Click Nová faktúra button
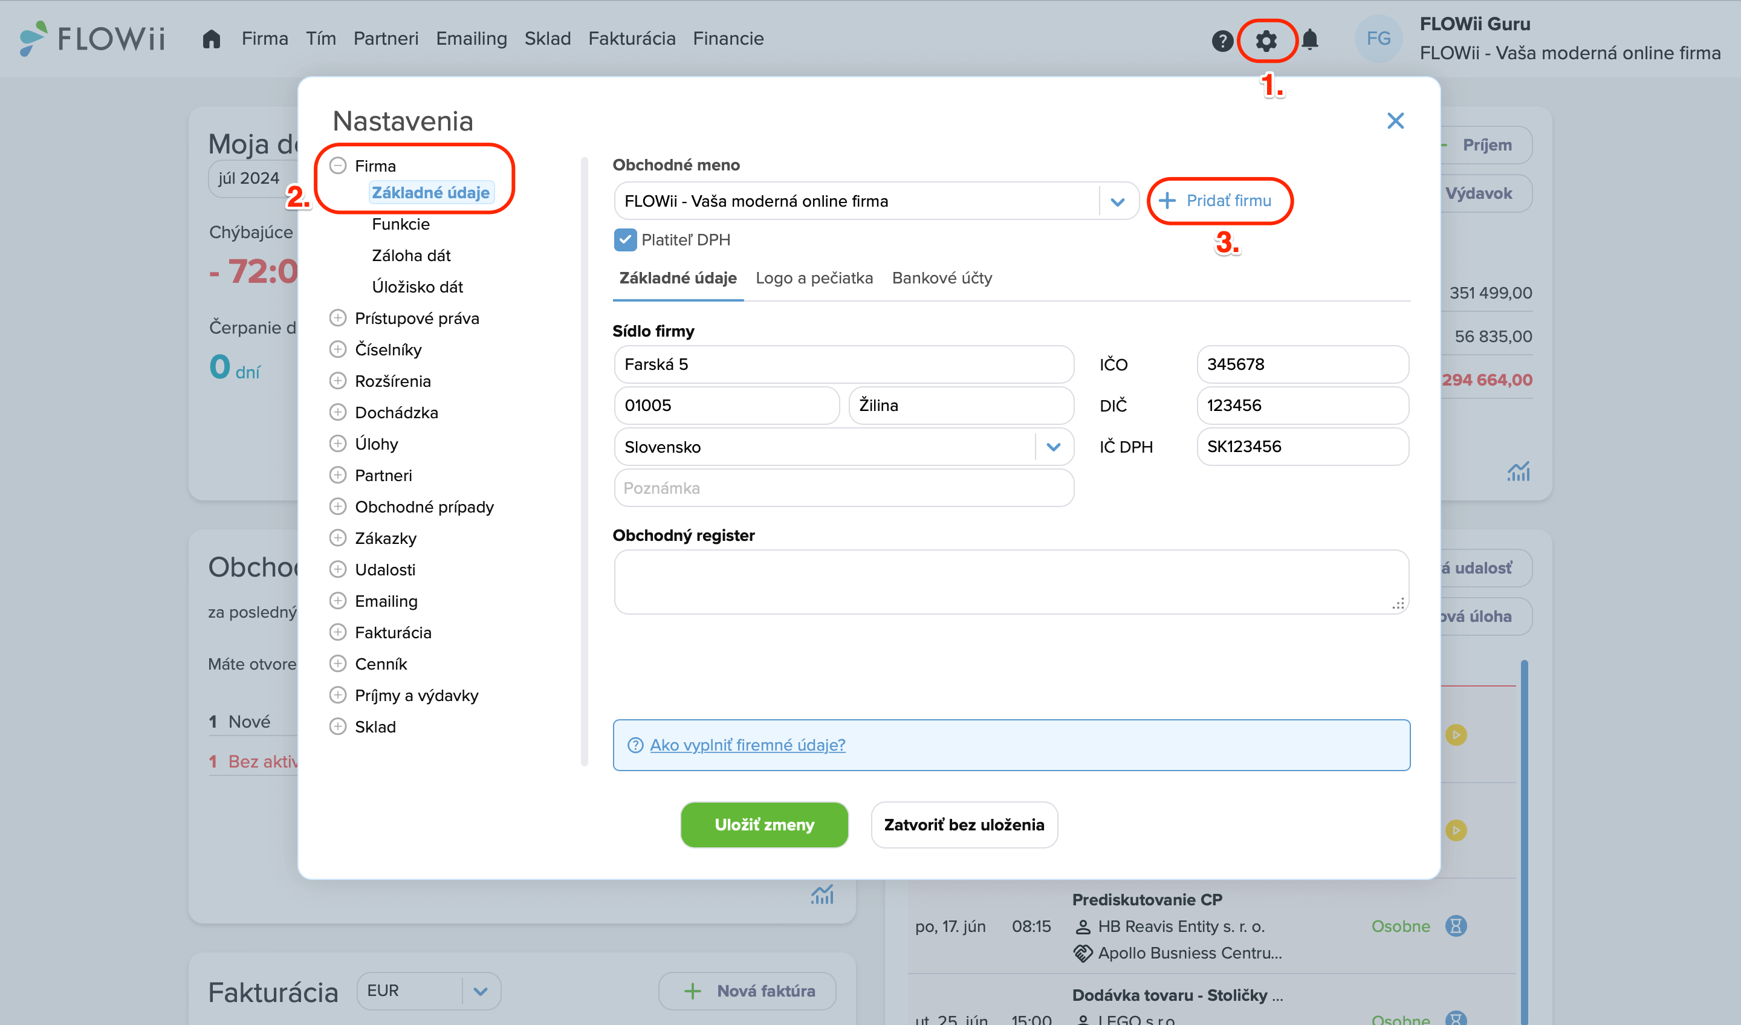Screen dimensions: 1741x1025 tap(747, 991)
